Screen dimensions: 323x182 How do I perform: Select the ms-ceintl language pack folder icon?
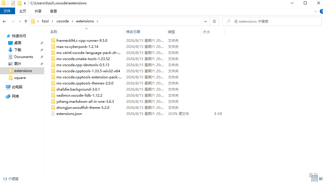point(53,53)
